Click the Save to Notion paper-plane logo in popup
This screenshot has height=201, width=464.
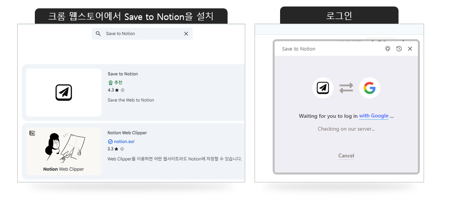tap(323, 88)
